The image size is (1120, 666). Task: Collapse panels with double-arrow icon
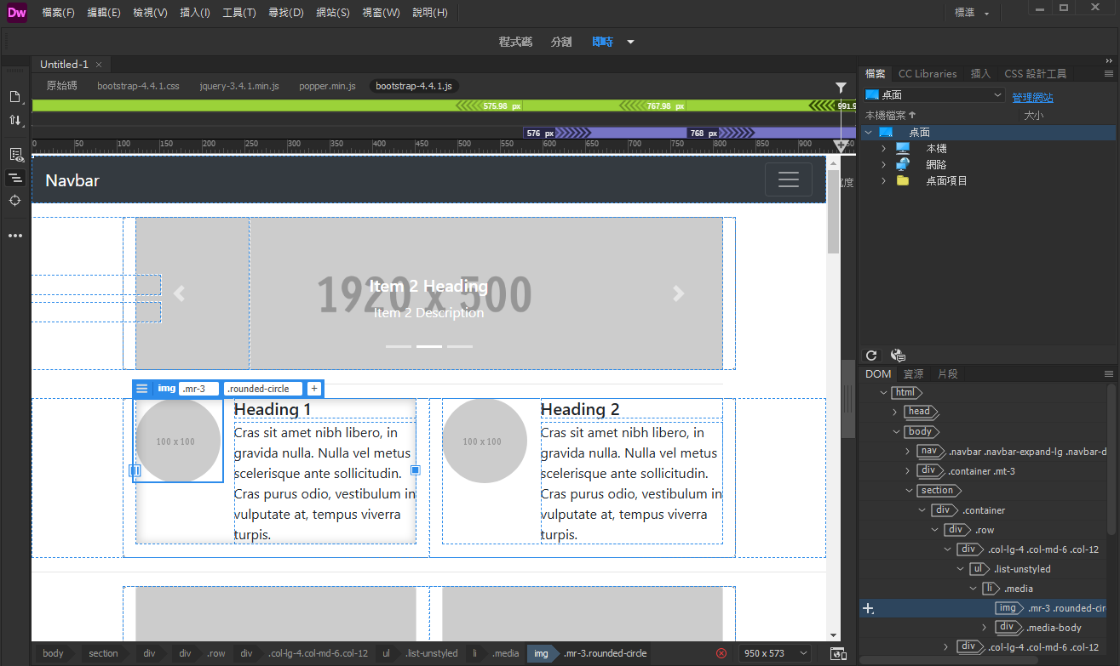click(x=1109, y=60)
